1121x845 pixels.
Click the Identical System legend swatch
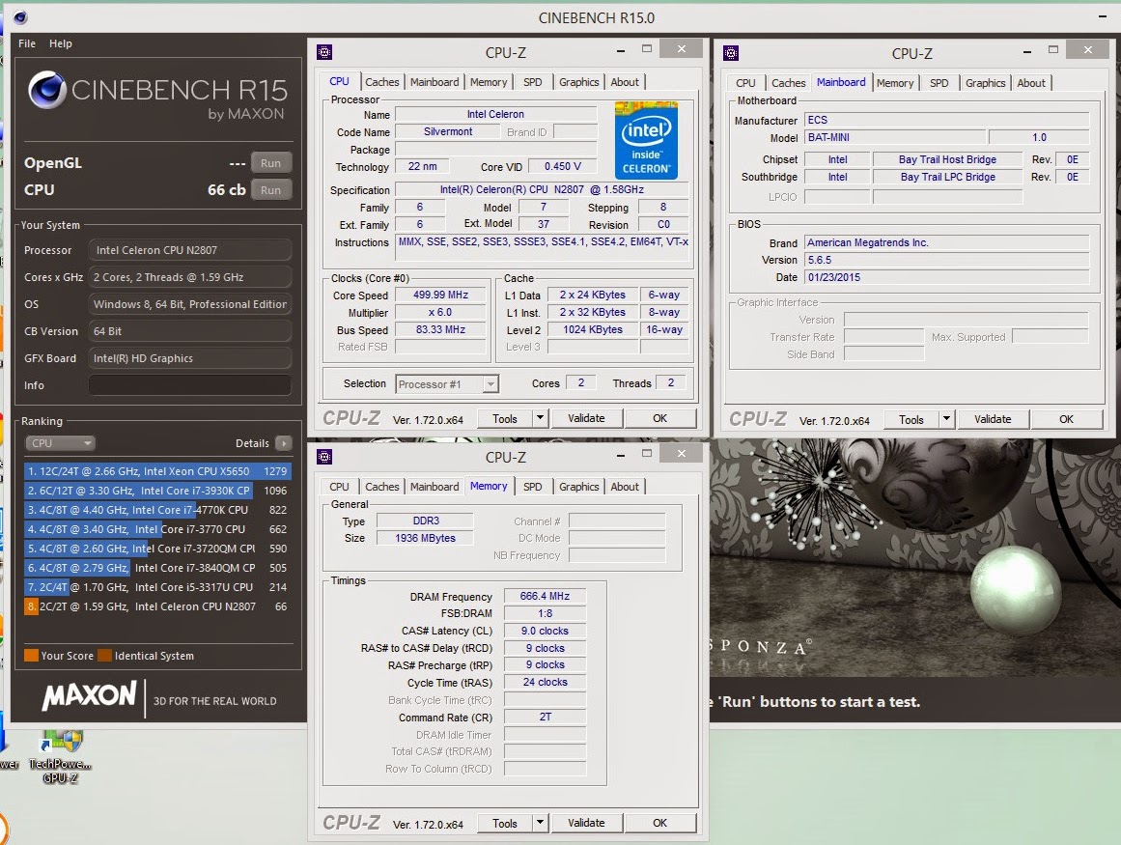104,656
